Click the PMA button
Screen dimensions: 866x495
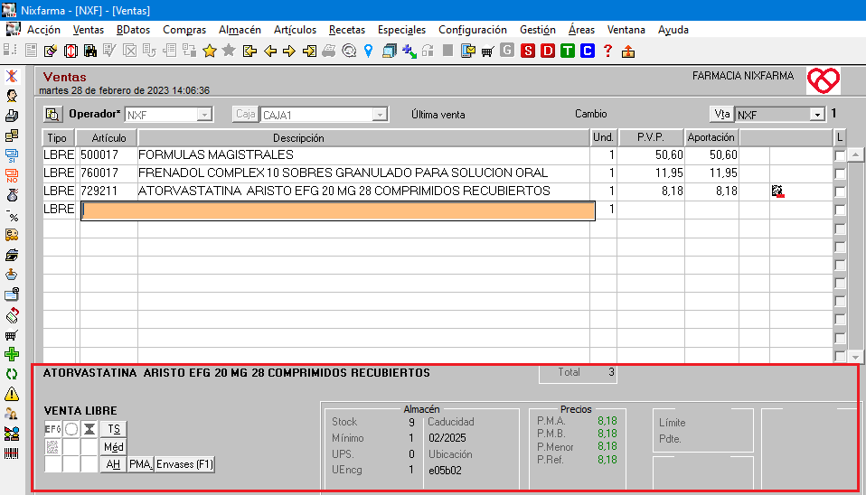click(x=140, y=464)
